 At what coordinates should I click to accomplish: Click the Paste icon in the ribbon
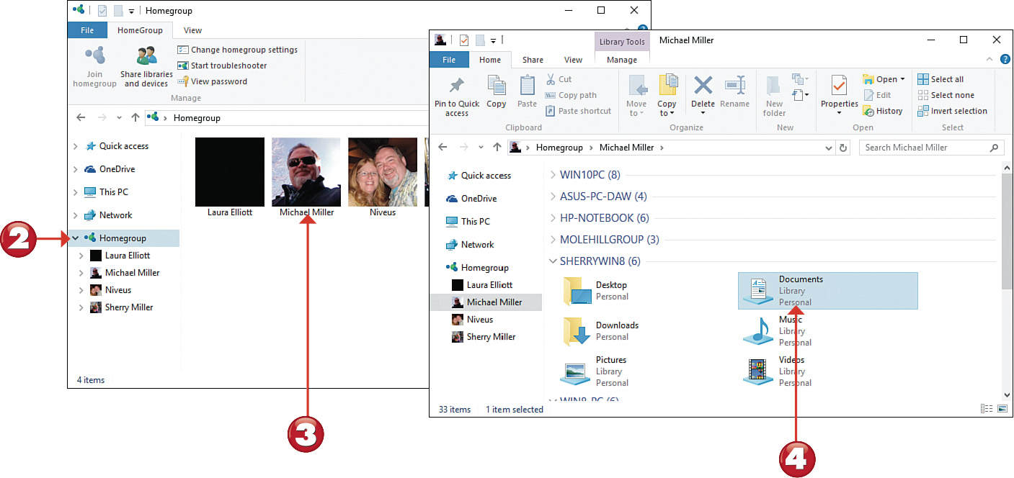coord(527,85)
